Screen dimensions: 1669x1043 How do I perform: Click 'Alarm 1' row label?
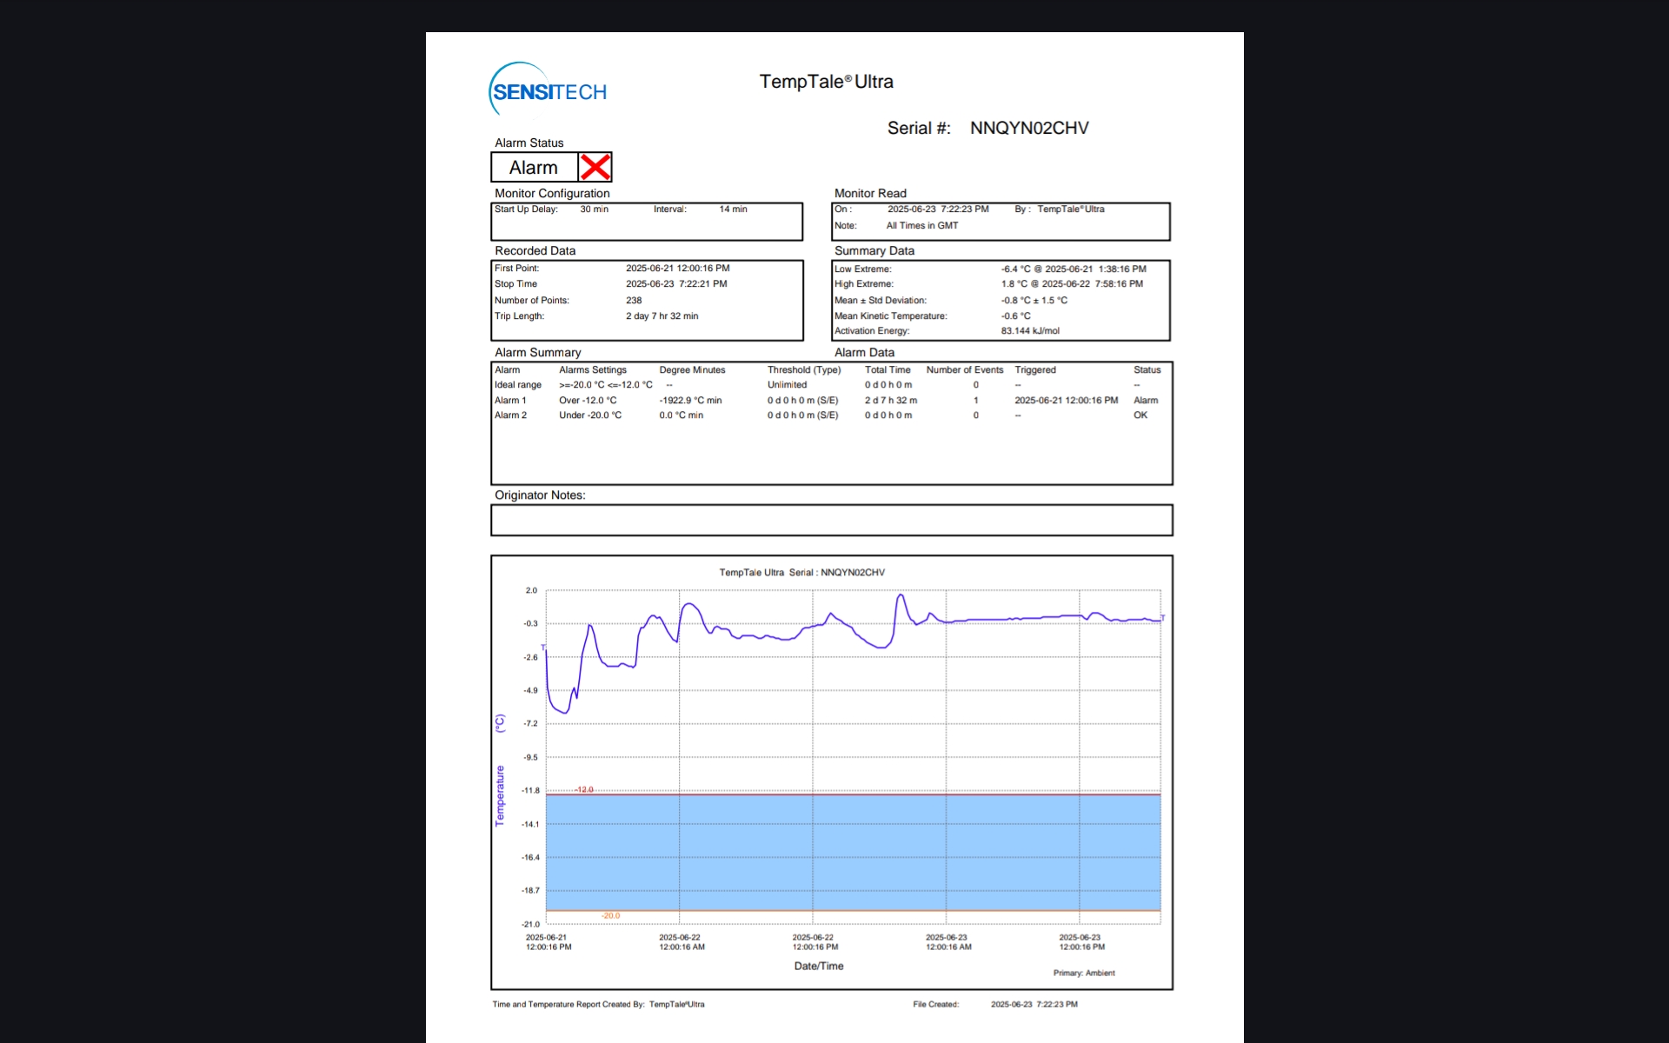click(x=510, y=401)
